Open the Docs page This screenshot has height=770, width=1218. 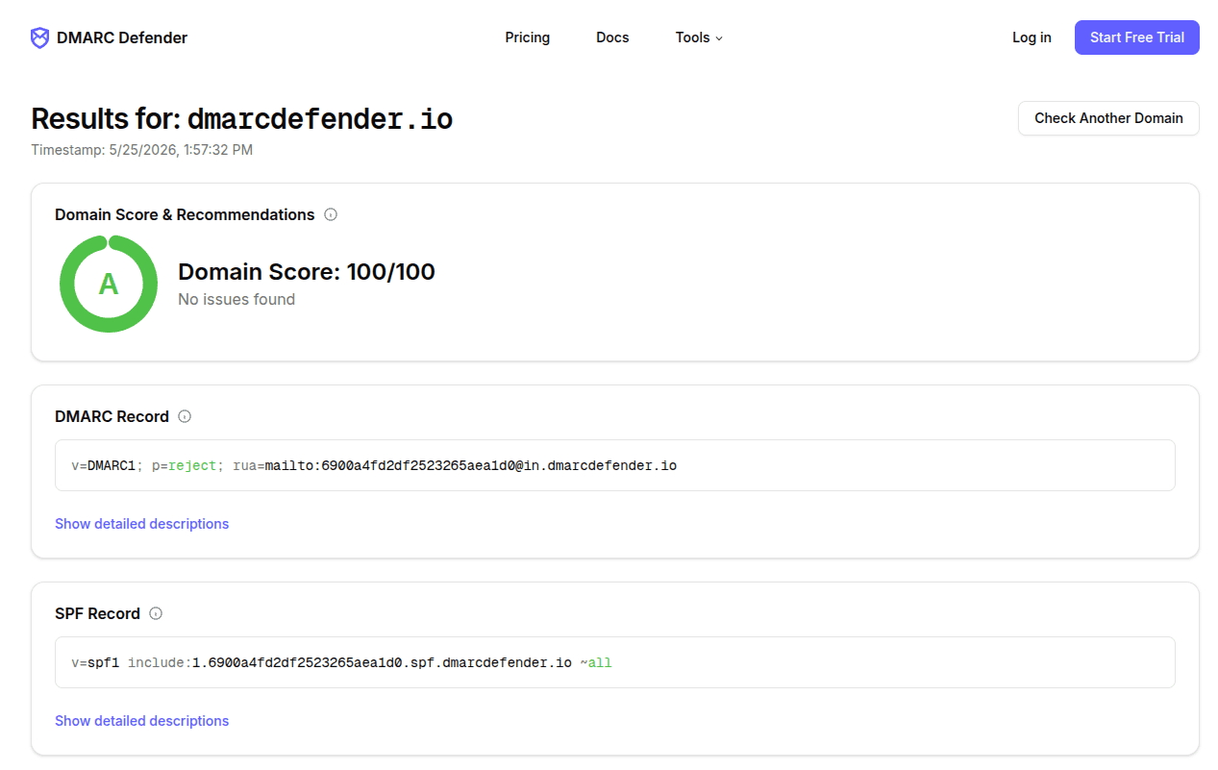(612, 37)
